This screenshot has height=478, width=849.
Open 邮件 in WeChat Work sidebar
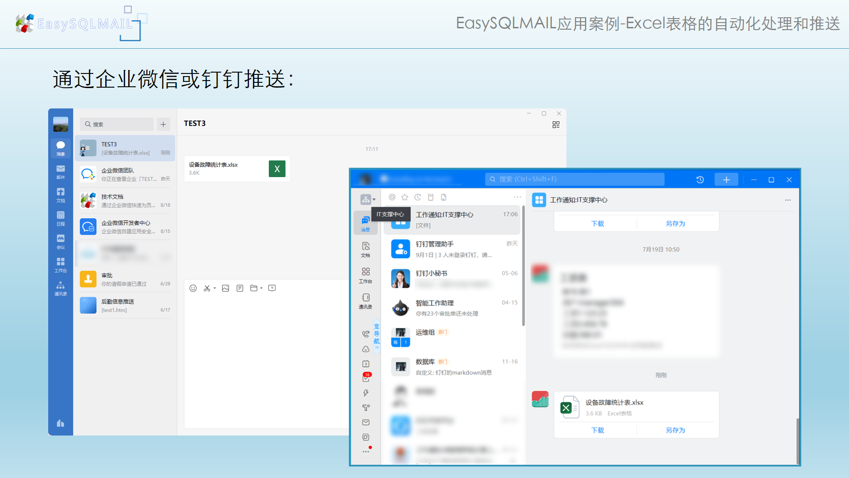pos(61,172)
